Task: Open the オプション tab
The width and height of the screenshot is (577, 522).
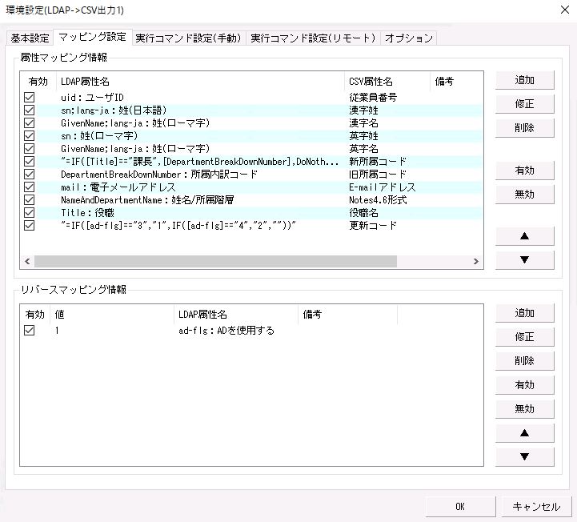Action: pyautogui.click(x=408, y=38)
